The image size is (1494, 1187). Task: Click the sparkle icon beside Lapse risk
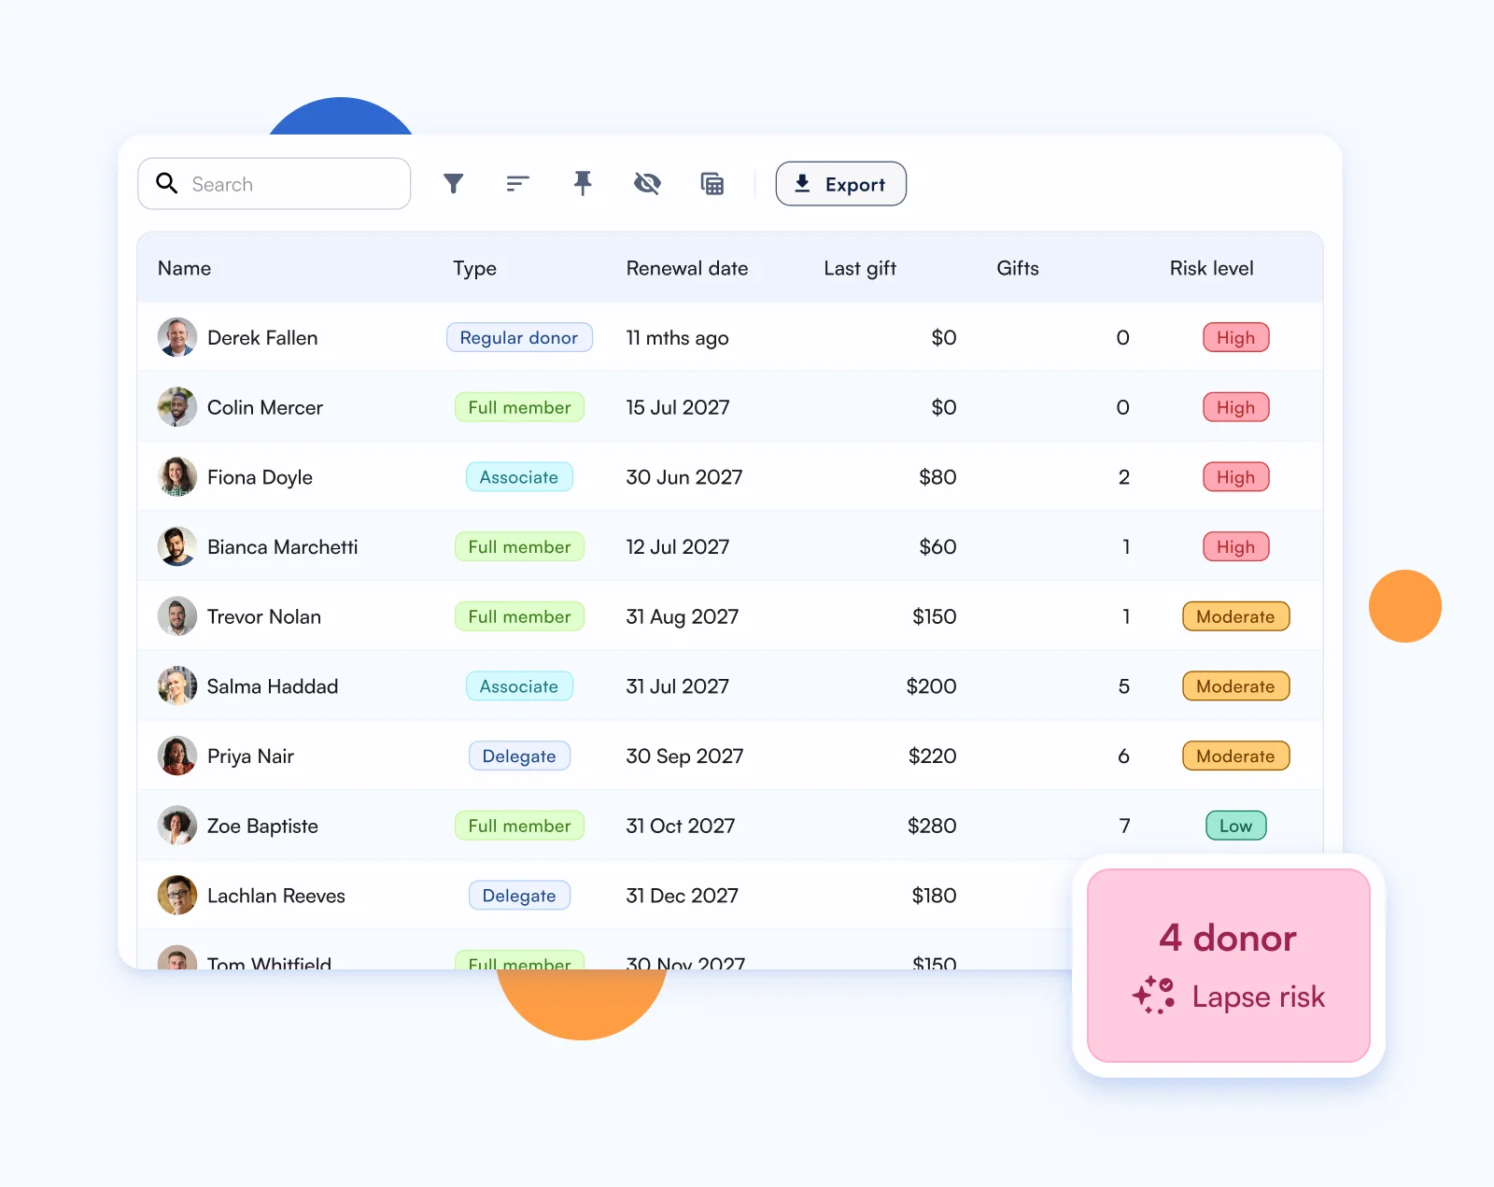tap(1153, 996)
